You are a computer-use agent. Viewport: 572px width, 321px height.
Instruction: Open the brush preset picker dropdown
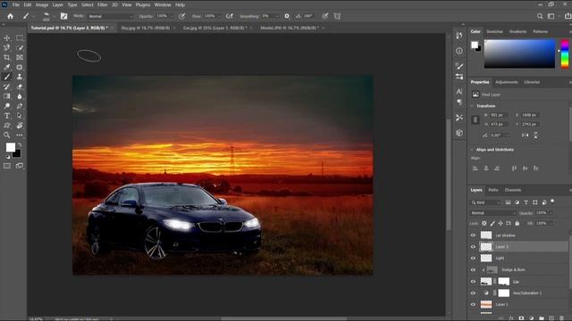[54, 16]
